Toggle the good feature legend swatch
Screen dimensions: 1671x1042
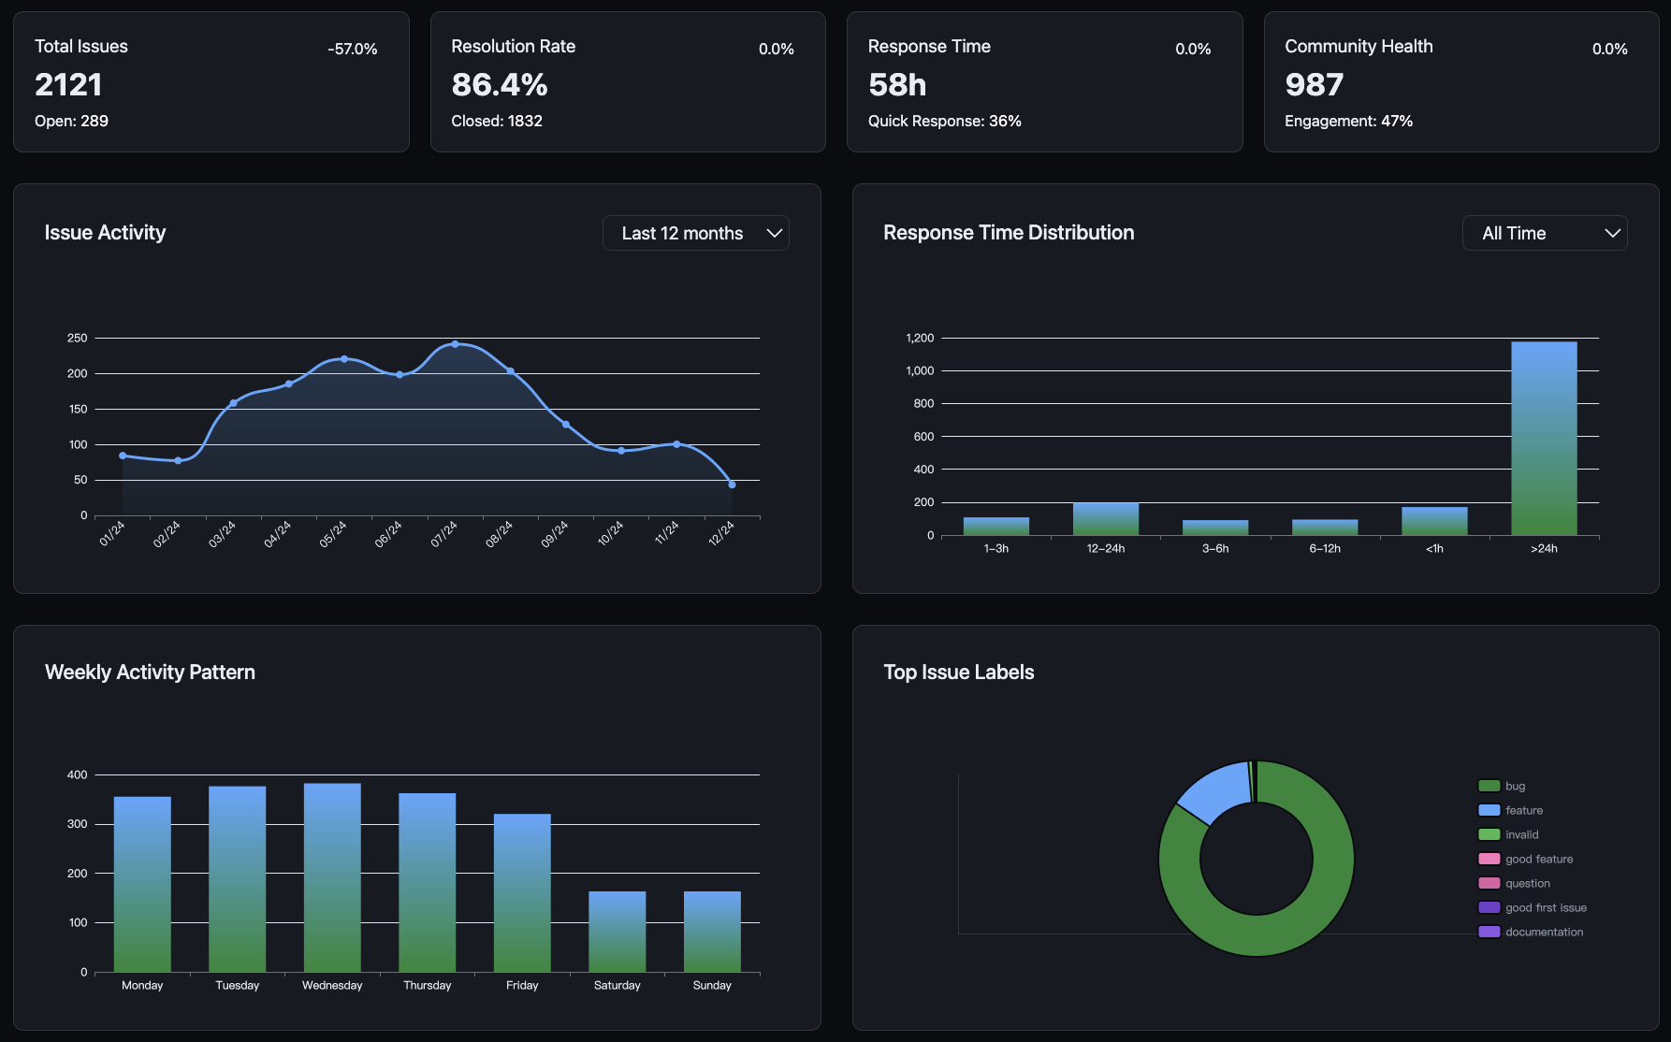1489,859
